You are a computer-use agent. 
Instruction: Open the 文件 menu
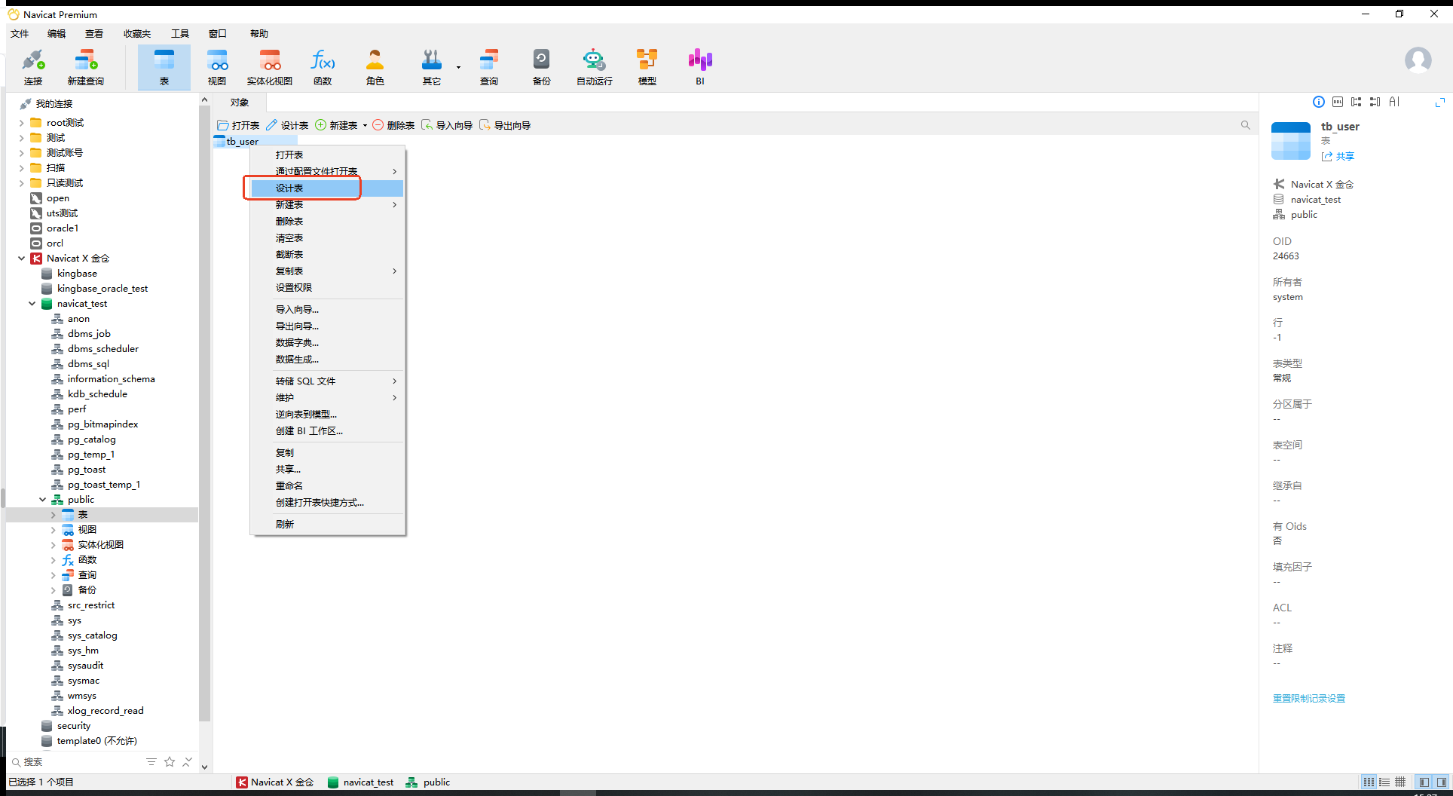point(20,34)
